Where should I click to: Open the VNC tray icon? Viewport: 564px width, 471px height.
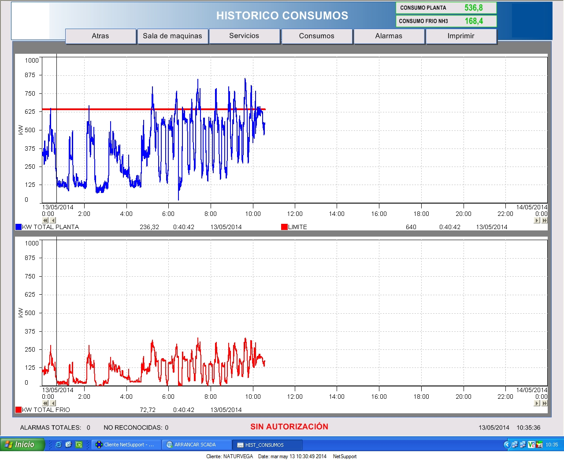click(531, 445)
